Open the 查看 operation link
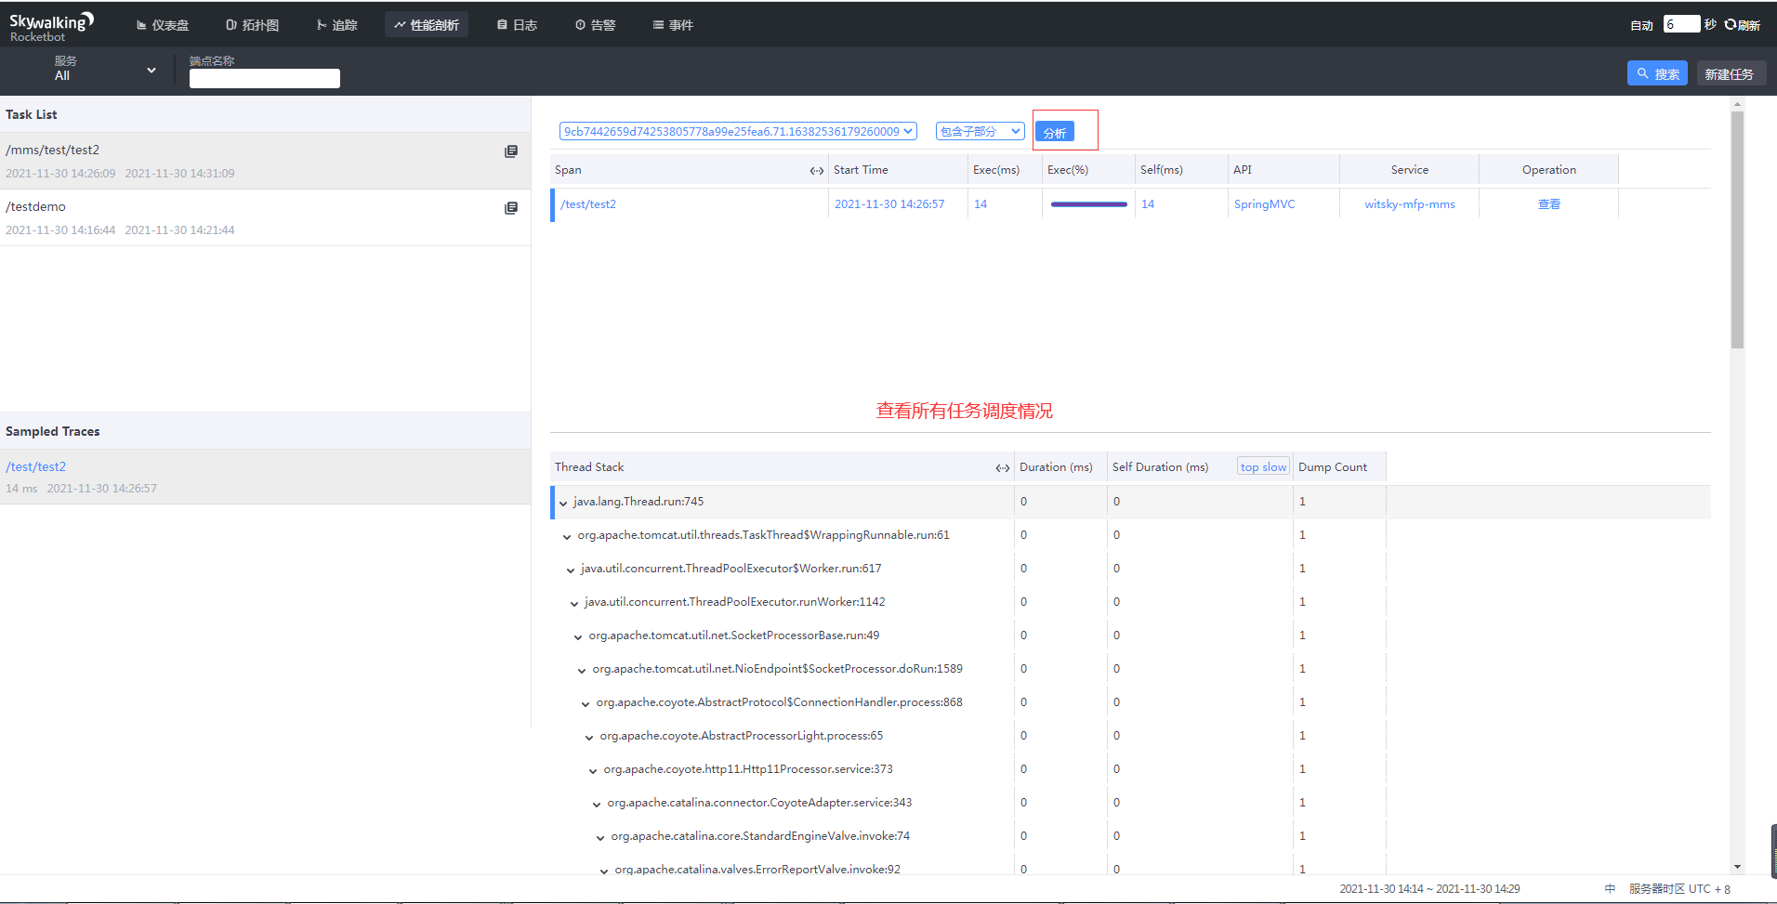 pyautogui.click(x=1548, y=203)
